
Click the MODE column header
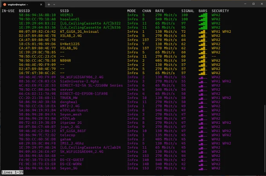(x=131, y=11)
